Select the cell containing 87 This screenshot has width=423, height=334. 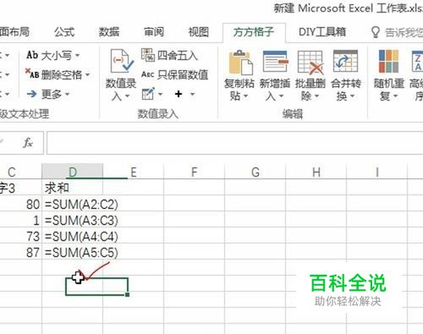(x=21, y=252)
